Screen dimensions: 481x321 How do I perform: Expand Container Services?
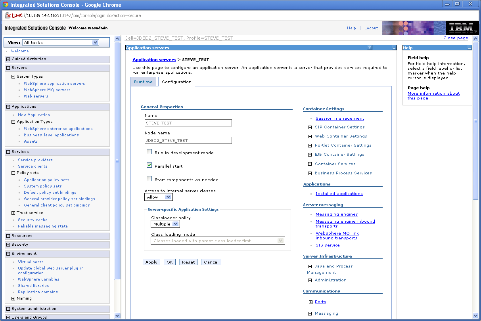310,164
